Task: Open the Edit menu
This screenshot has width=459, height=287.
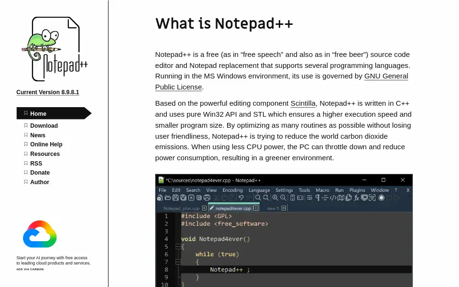Action: click(176, 190)
